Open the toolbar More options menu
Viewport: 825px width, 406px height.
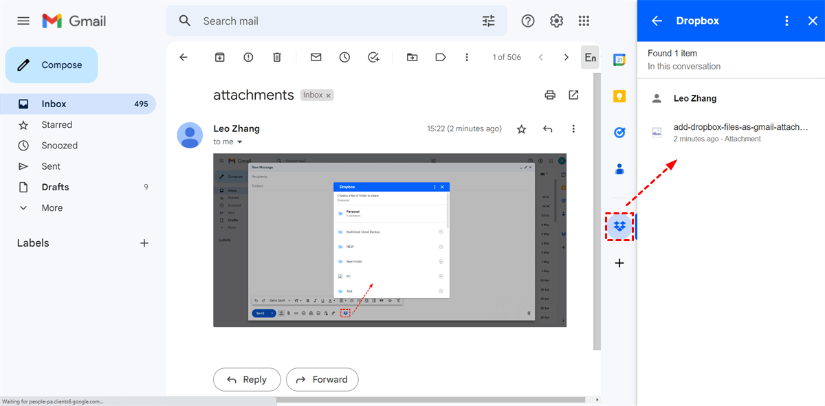tap(467, 57)
